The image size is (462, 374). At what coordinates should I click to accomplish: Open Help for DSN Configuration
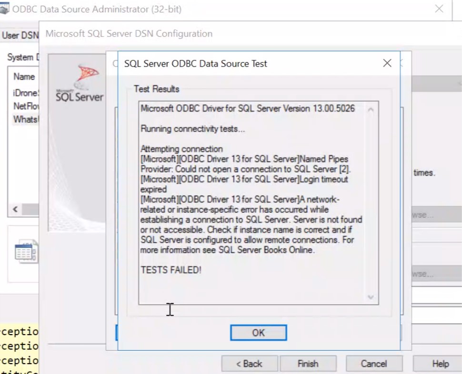(x=438, y=364)
